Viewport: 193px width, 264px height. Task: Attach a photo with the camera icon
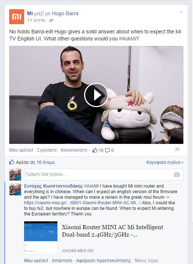pyautogui.click(x=177, y=175)
